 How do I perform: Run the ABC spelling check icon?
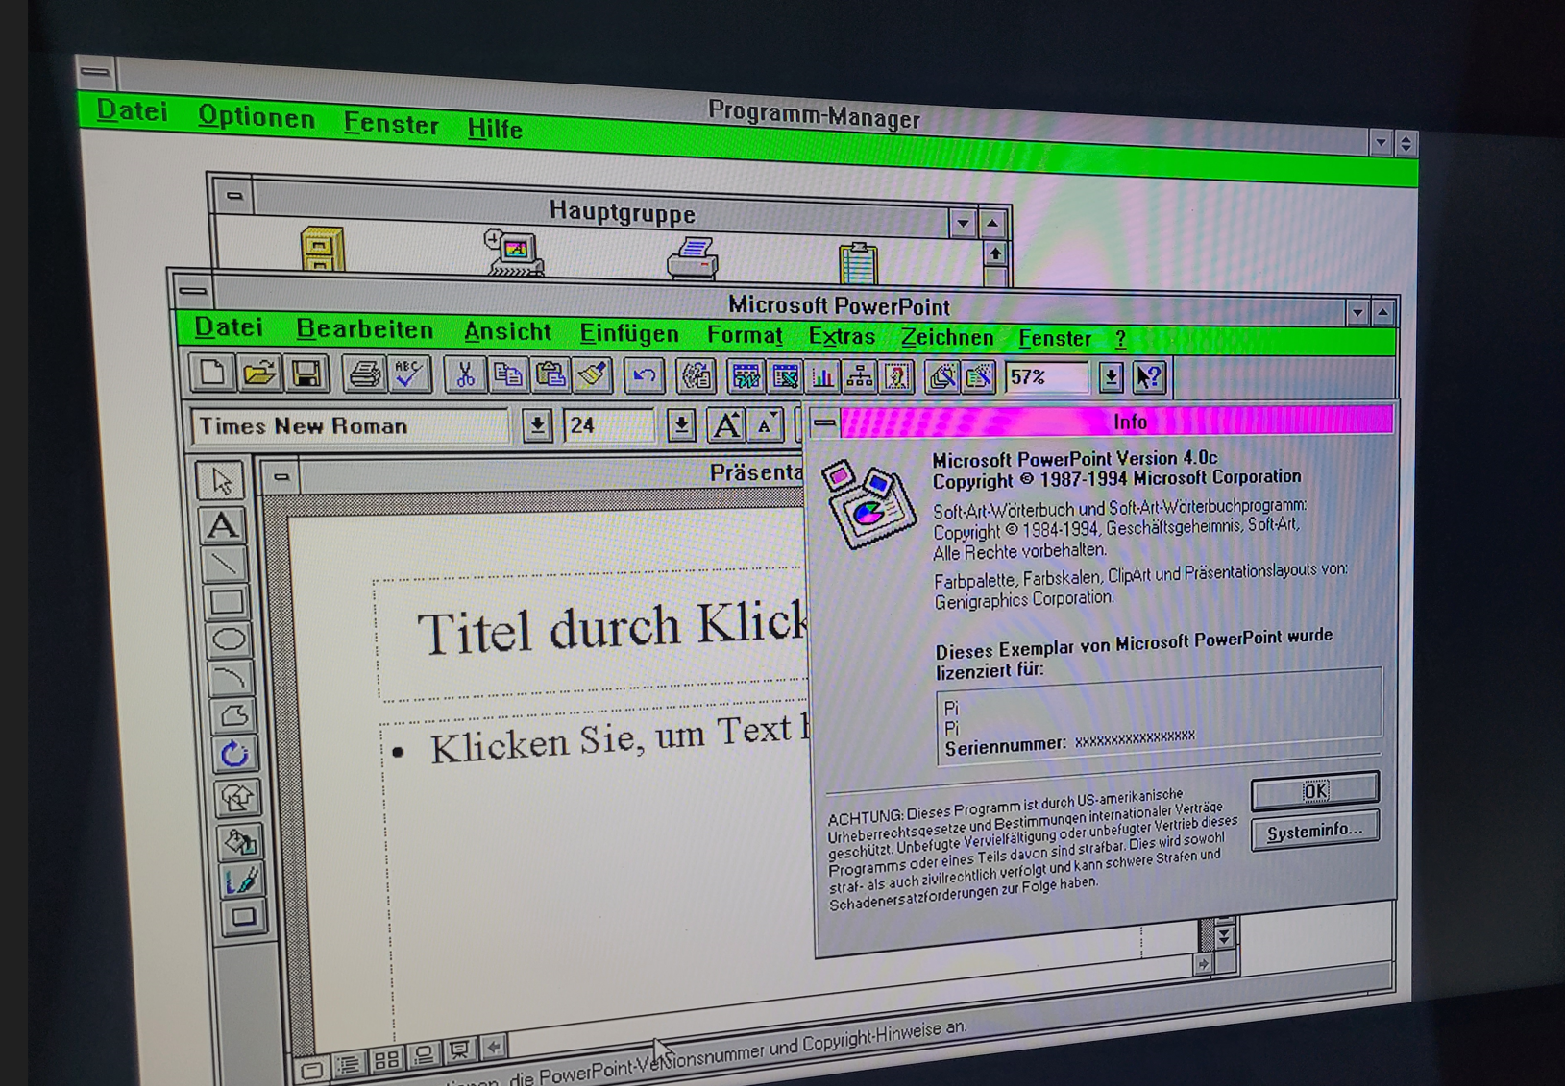coord(409,374)
